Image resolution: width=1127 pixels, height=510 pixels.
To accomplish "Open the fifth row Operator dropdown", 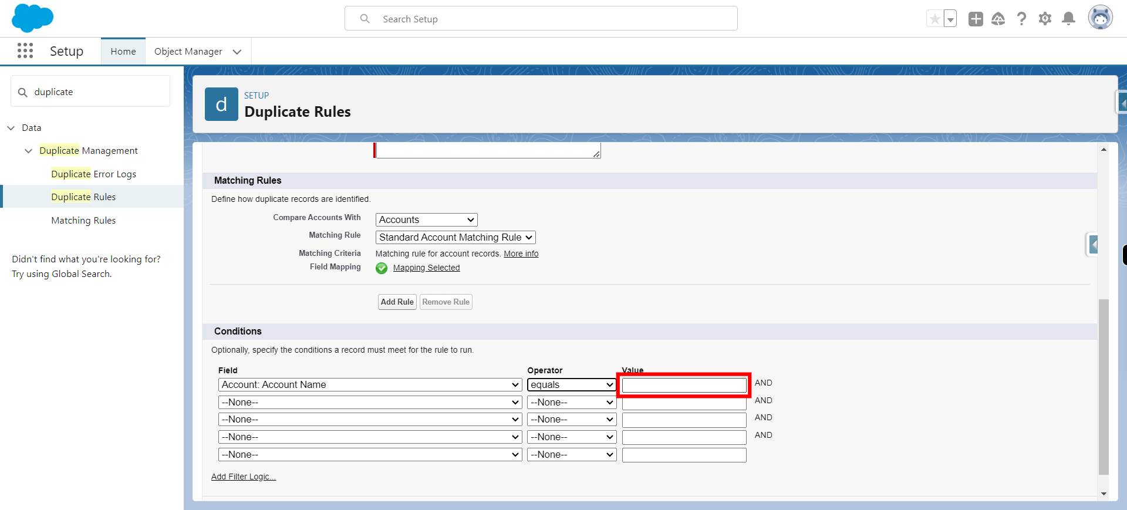I will pyautogui.click(x=572, y=455).
